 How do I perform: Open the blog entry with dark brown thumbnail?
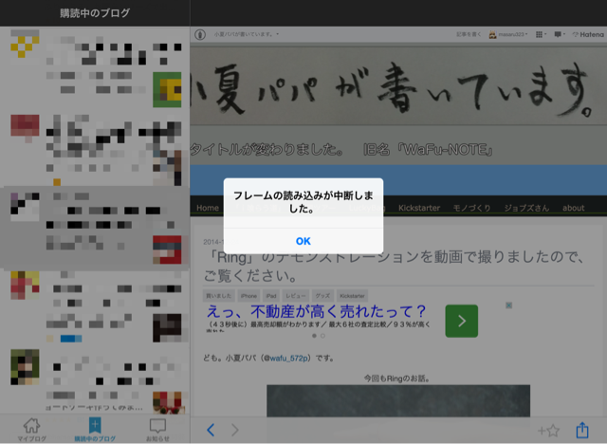coord(95,307)
